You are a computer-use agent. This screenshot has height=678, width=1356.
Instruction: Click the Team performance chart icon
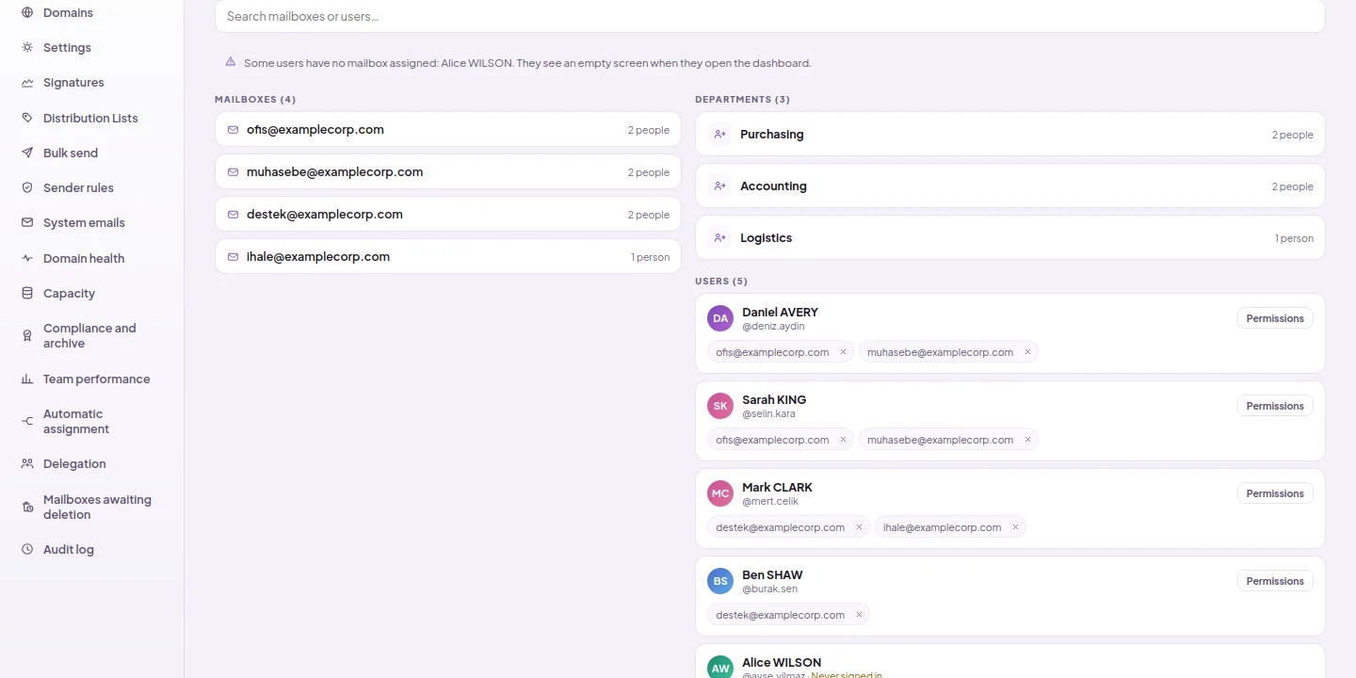pos(27,379)
